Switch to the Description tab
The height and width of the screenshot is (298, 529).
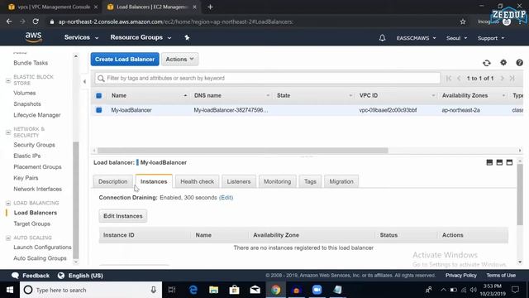113,181
